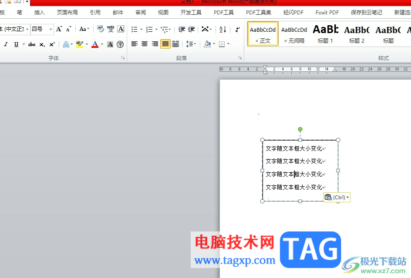
Task: Open Change Case Aa menu
Action: (84, 29)
